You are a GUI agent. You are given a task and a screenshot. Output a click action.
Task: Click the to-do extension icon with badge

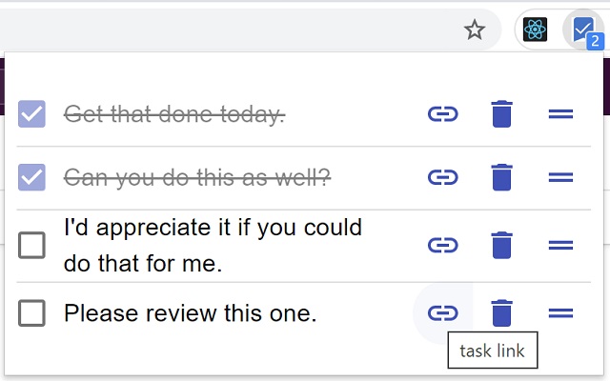click(580, 30)
